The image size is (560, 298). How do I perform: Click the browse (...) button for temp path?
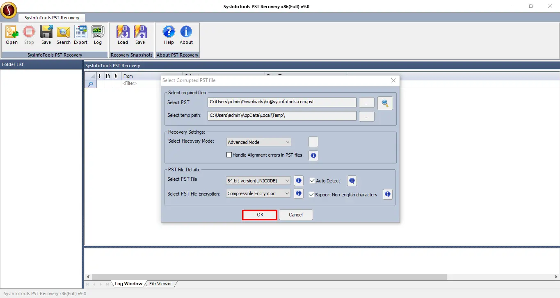point(367,116)
